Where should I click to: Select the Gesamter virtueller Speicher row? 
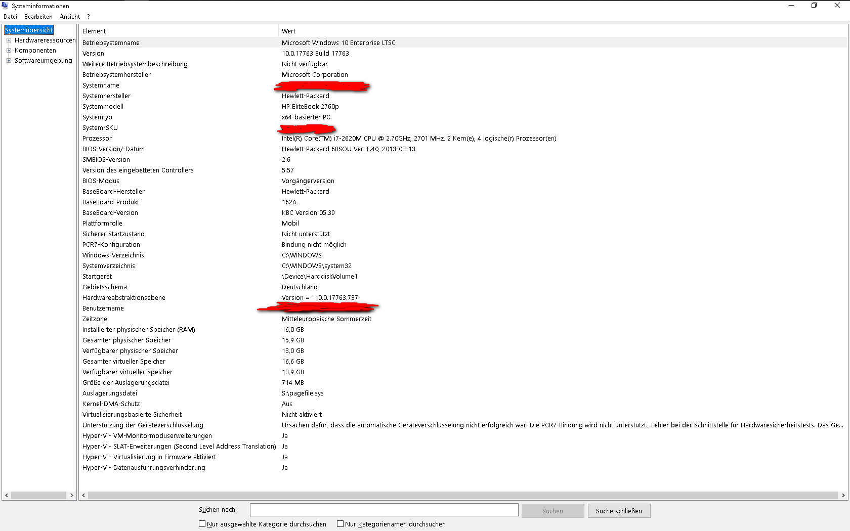coord(463,362)
